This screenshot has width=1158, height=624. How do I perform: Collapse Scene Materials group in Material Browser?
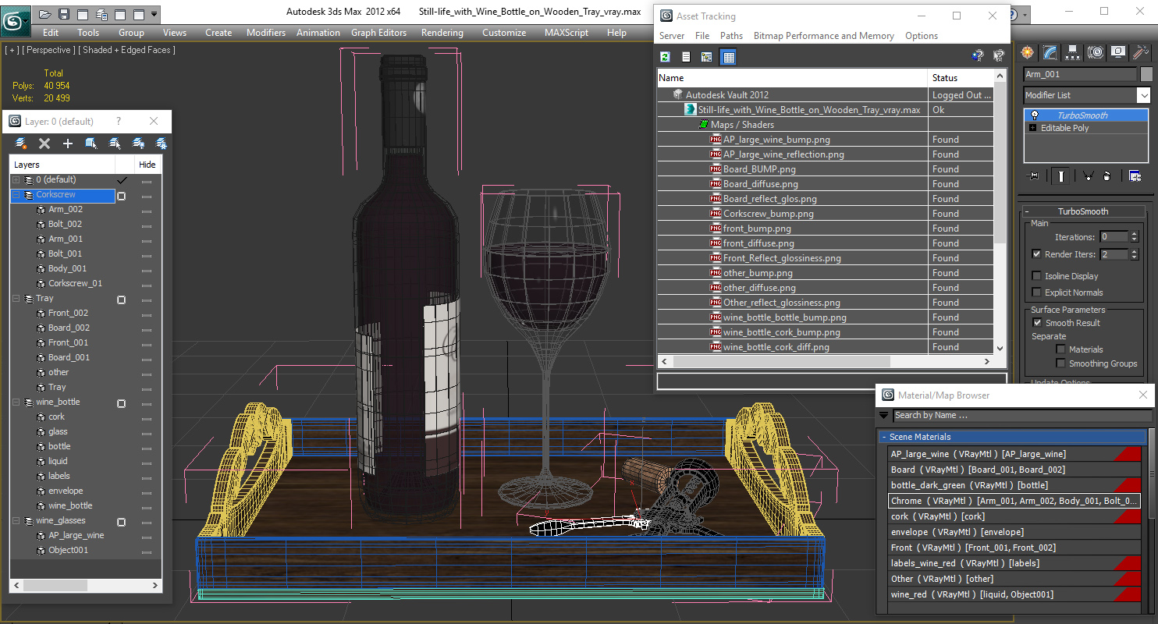coord(884,438)
